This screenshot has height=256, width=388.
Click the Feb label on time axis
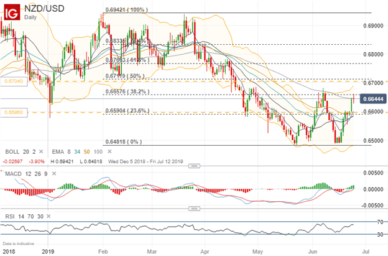(x=103, y=252)
